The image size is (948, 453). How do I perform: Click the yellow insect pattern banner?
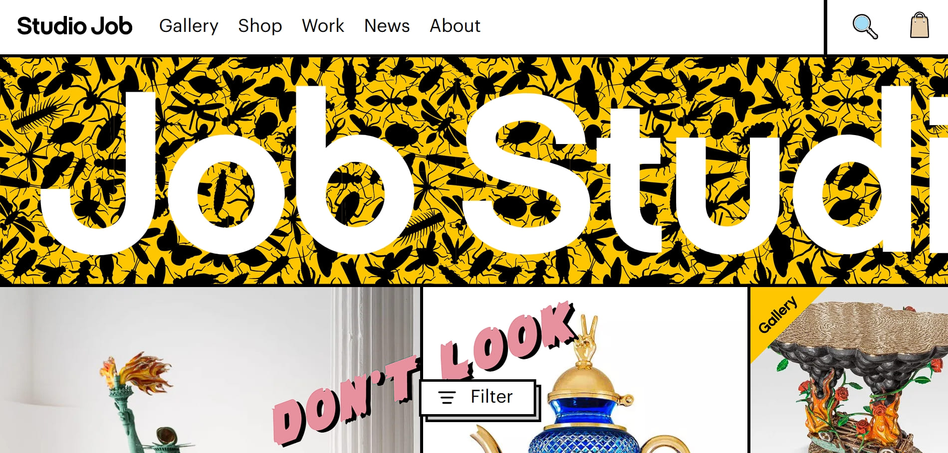click(474, 170)
